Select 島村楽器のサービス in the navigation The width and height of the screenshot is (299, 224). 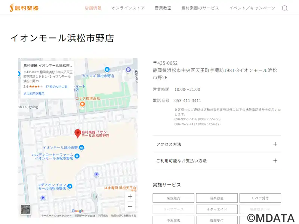200,8
